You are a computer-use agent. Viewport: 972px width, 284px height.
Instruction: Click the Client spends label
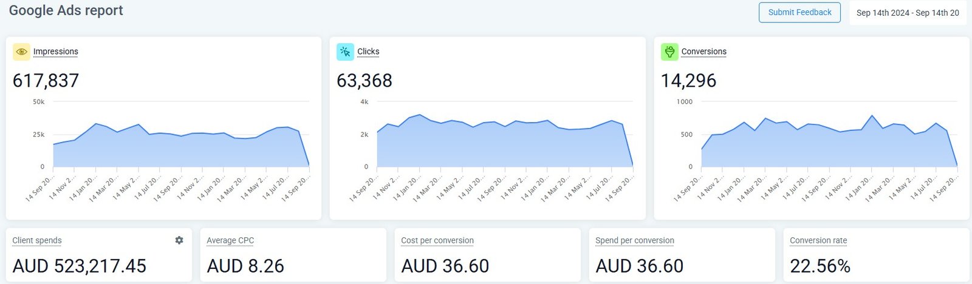click(x=37, y=240)
